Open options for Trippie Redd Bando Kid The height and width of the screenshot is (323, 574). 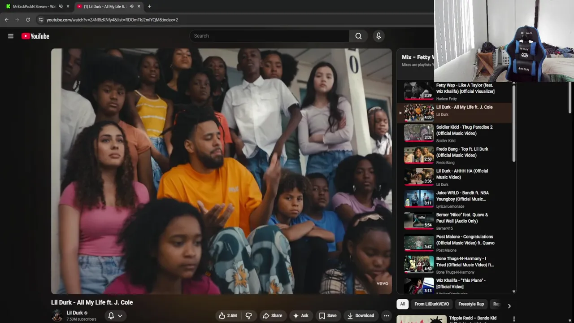[x=514, y=319]
